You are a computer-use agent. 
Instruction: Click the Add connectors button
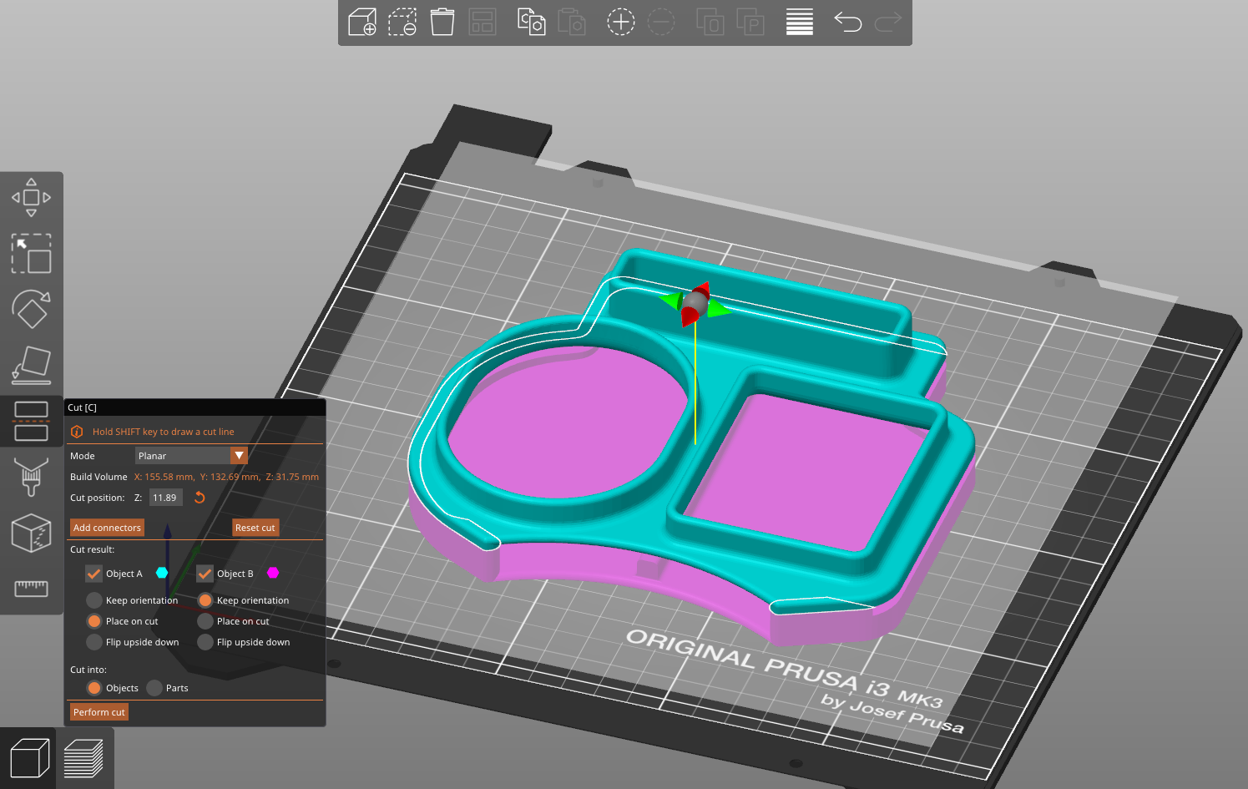pyautogui.click(x=107, y=528)
